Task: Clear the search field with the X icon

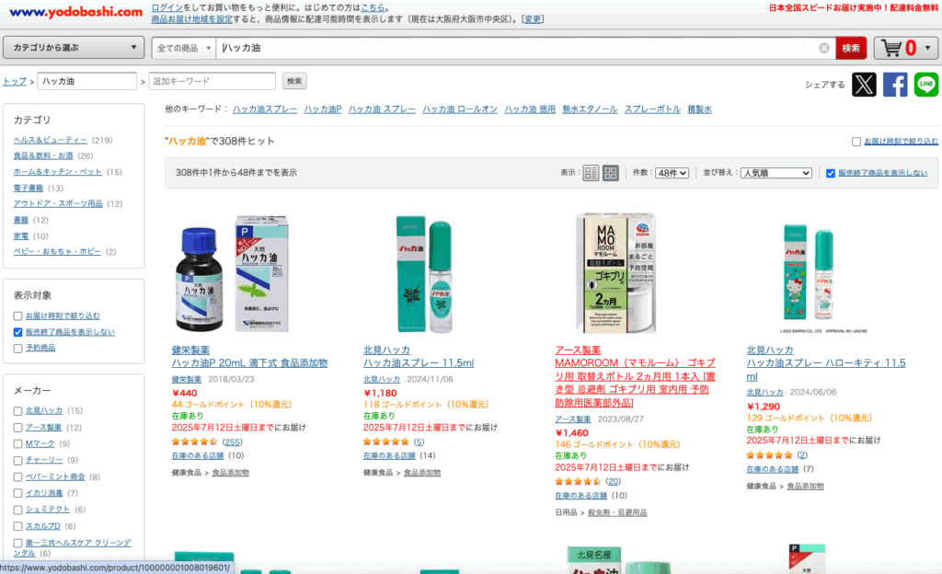Action: (824, 48)
